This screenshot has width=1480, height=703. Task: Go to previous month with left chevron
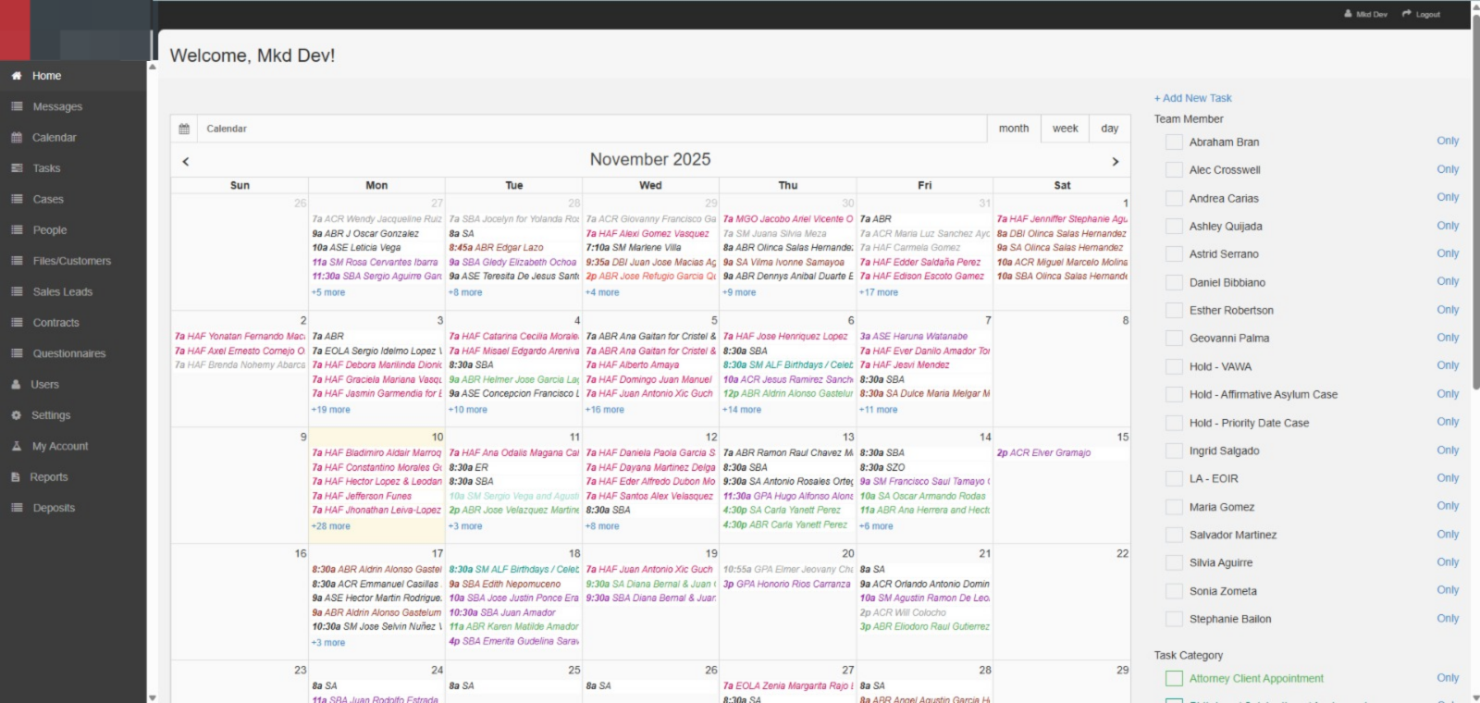[186, 162]
